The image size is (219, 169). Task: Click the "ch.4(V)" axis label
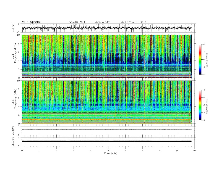coord(13,142)
